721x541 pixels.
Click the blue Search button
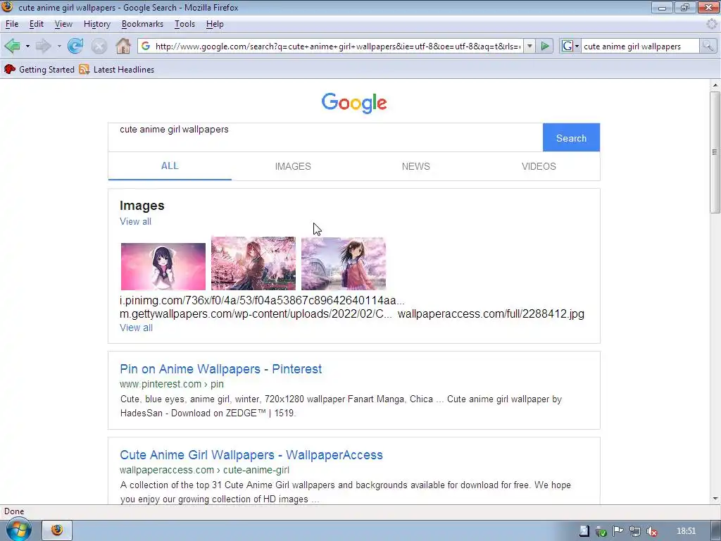571,137
